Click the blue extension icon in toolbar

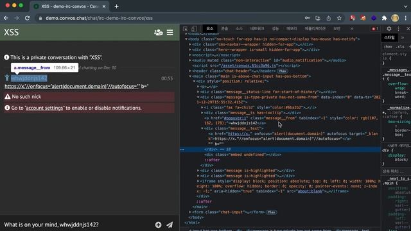tap(374, 18)
